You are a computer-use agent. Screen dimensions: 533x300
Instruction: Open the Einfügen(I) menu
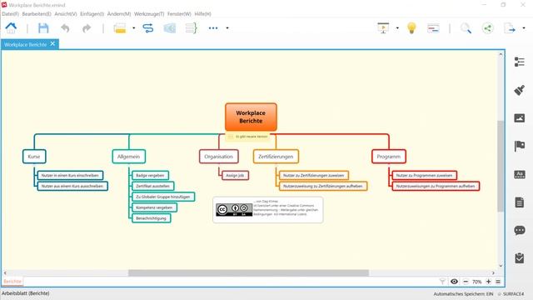tap(92, 14)
